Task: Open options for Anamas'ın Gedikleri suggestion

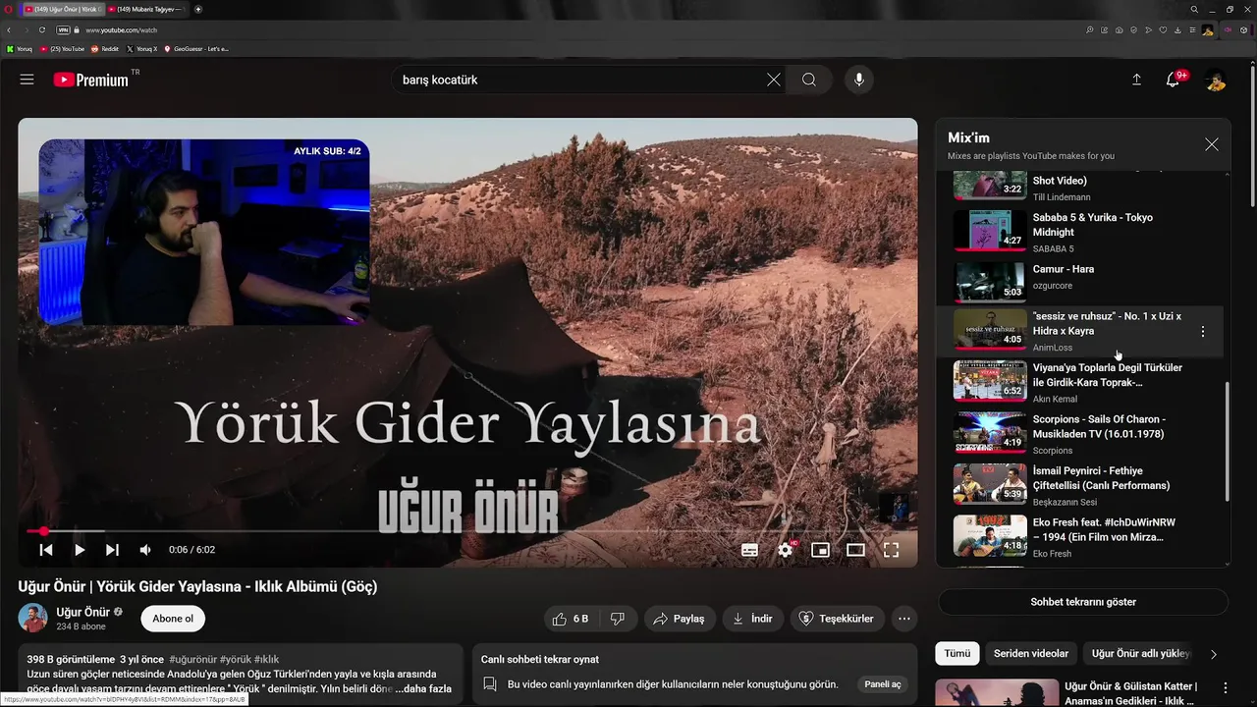Action: 1225,688
